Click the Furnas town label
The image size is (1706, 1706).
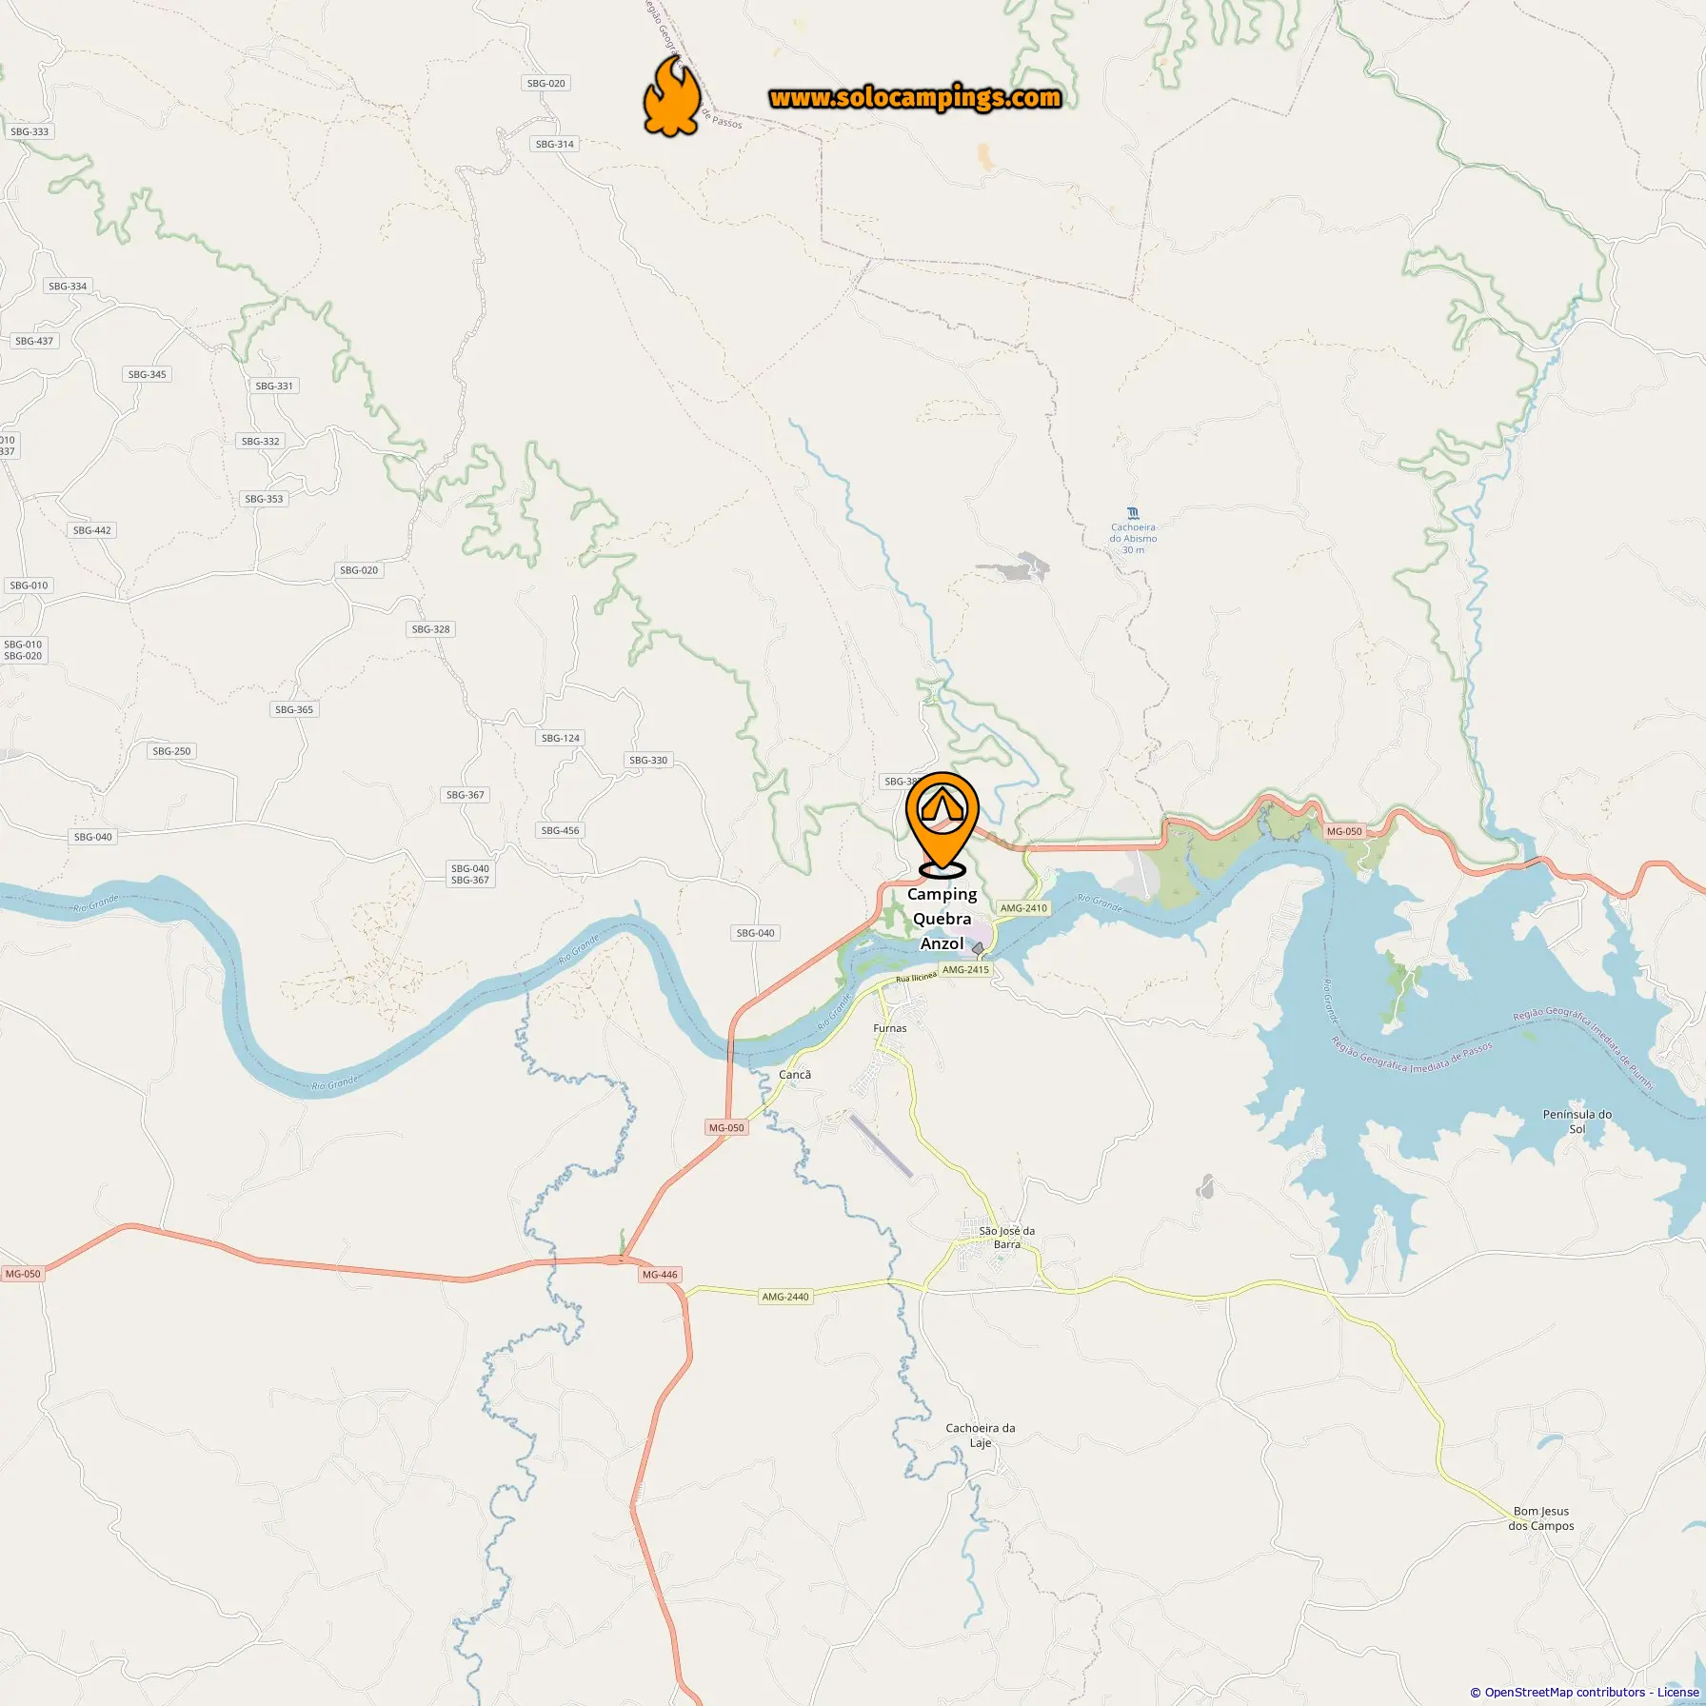point(890,1027)
